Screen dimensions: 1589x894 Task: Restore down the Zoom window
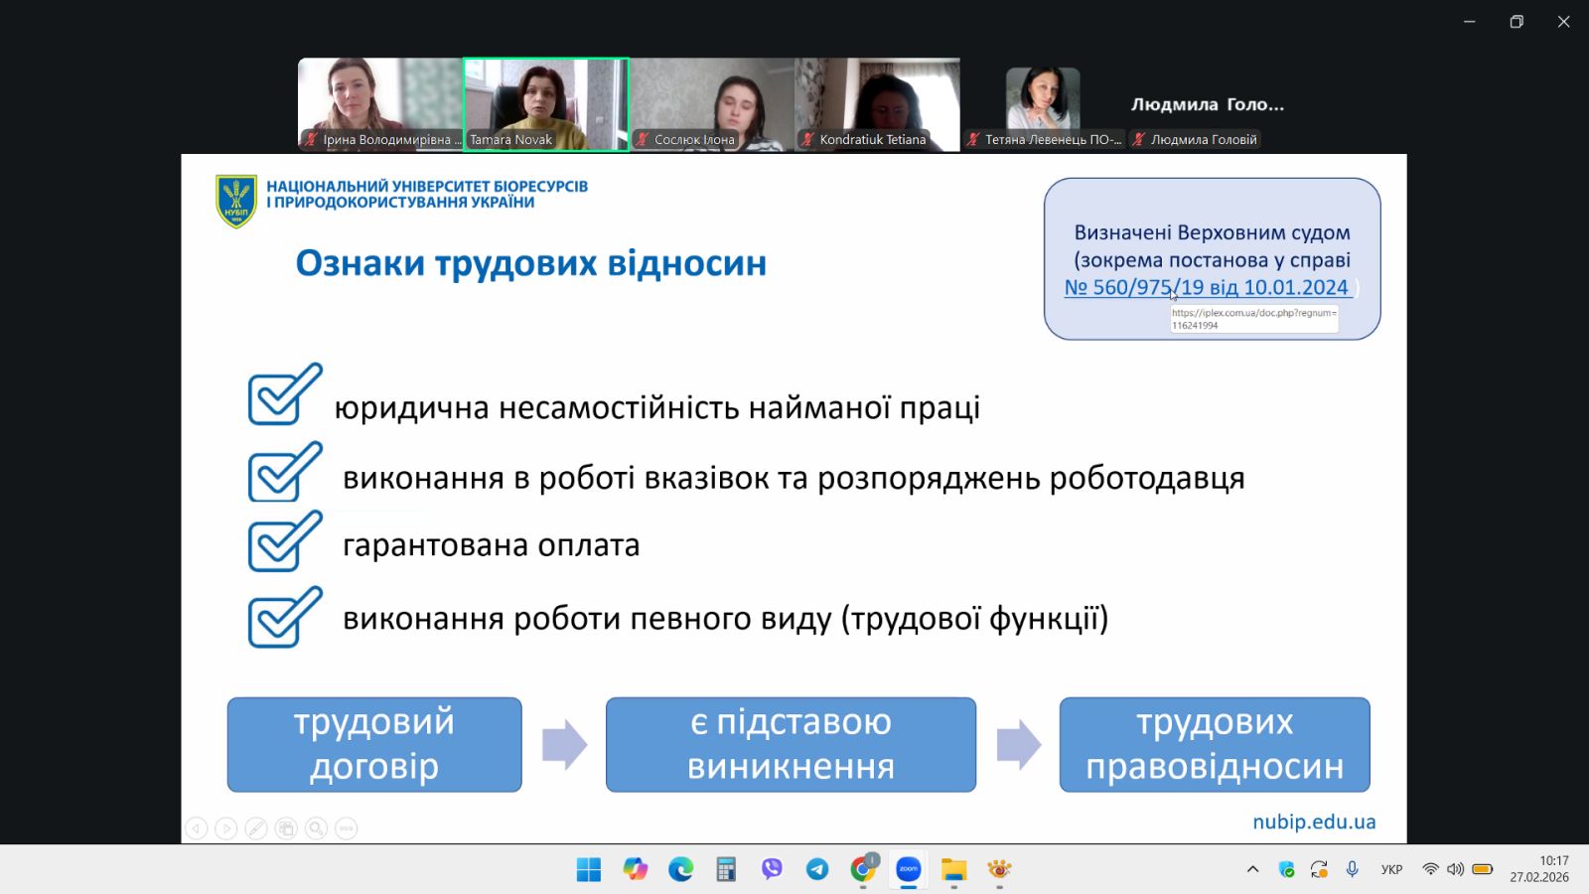pos(1517,22)
